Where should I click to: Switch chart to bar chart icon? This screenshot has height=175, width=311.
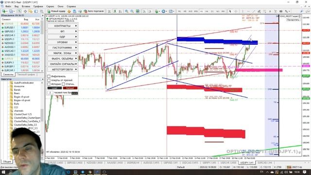tap(109, 11)
